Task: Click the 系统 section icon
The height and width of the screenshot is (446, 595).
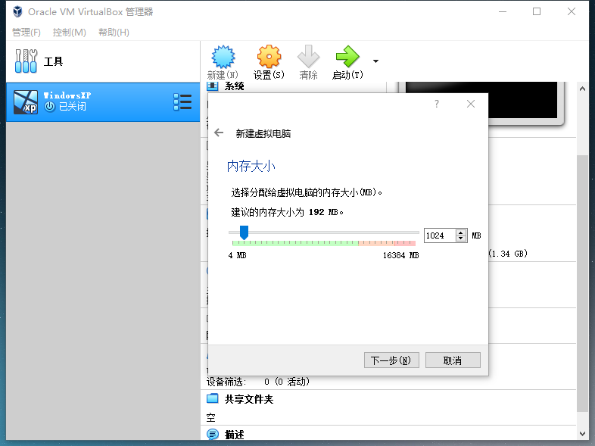Action: [x=213, y=86]
